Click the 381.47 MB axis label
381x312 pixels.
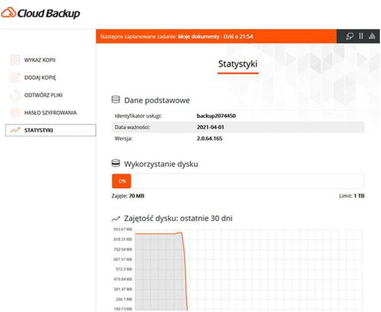pyautogui.click(x=123, y=289)
